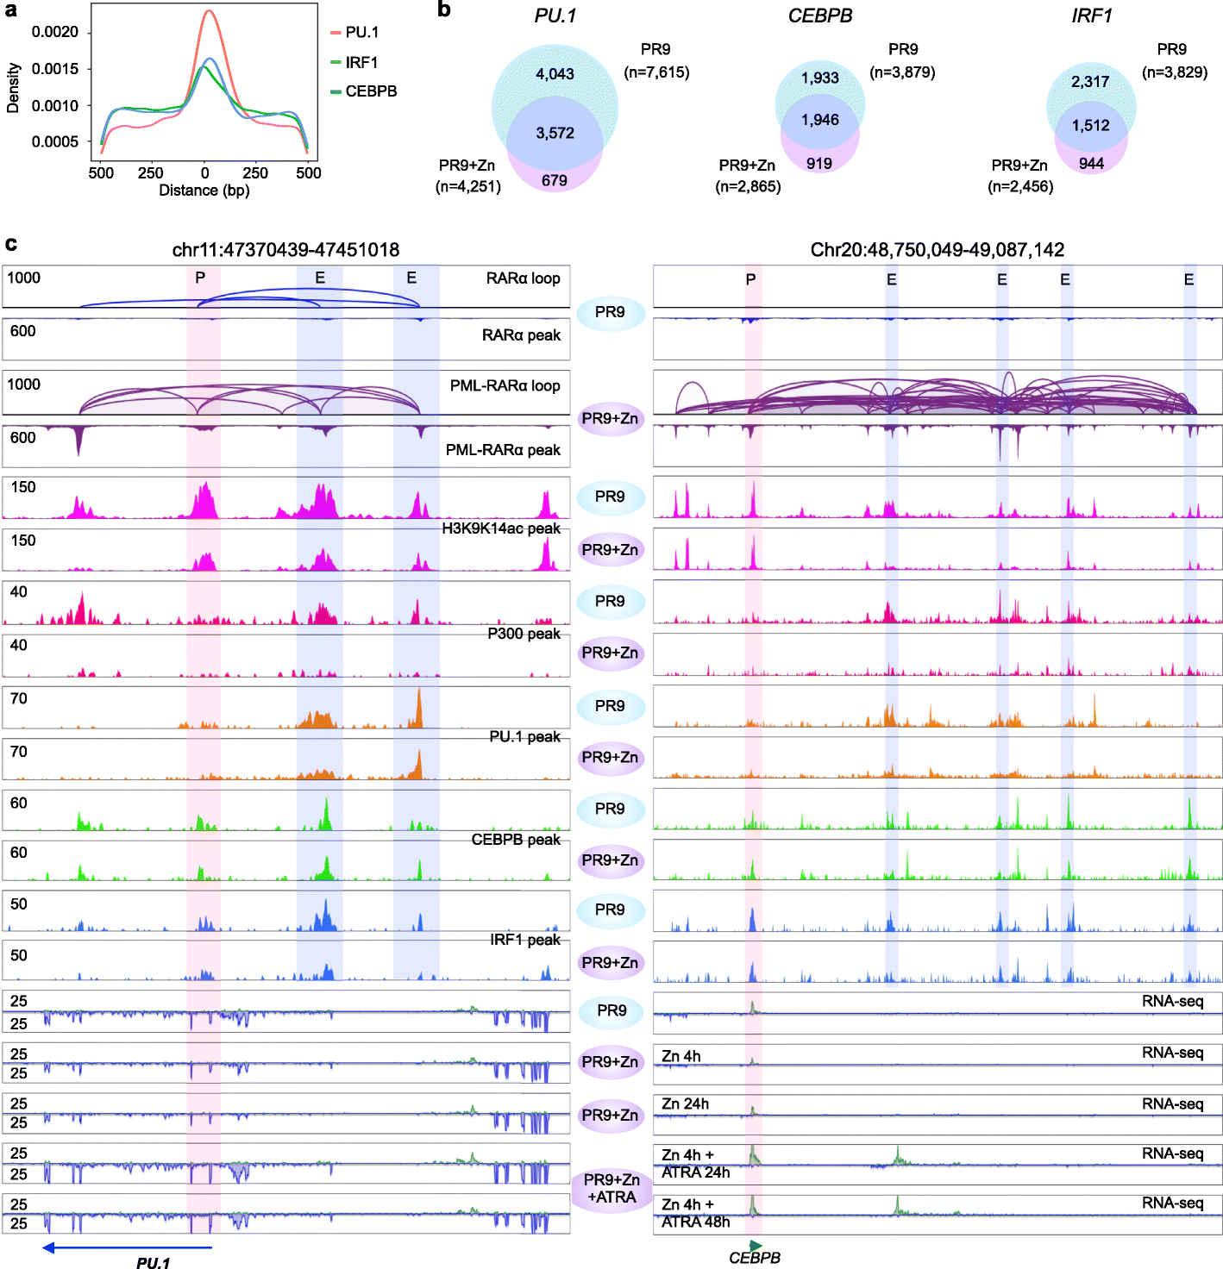
Task: Click the PR9 oval beside RARα loop track
Action: pos(611,312)
